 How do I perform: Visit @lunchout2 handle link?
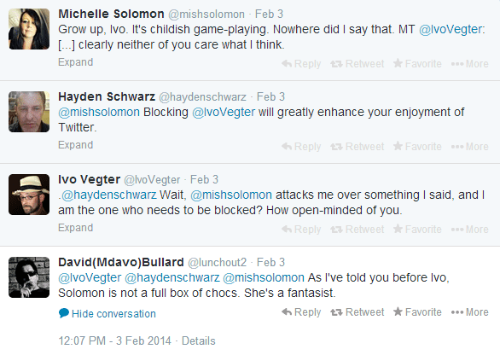218,263
